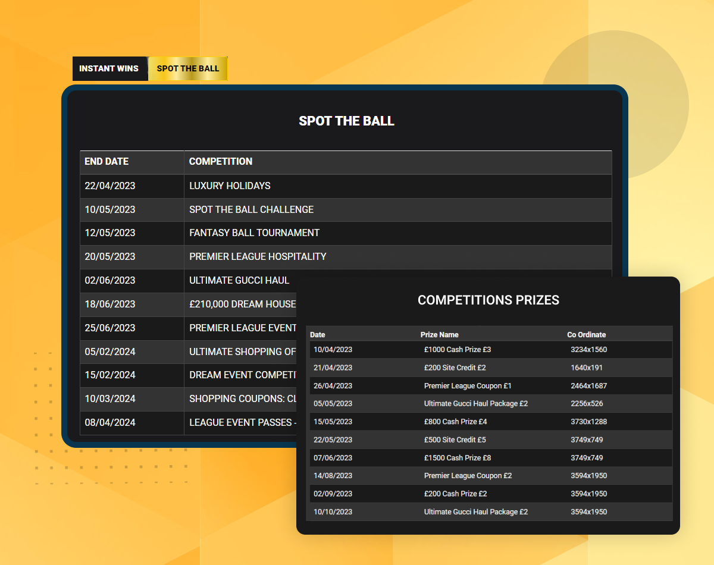Pick the £1500 Cash Prize £8 entry
Viewport: 714px width, 565px height.
pyautogui.click(x=457, y=458)
